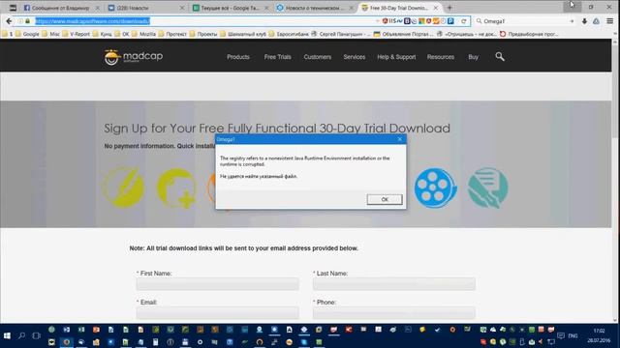Open the Misc bookmark folder
This screenshot has height=348, width=620.
coord(51,35)
